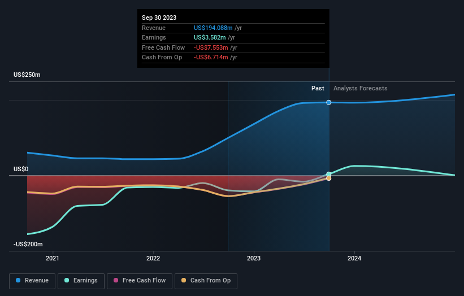Viewport: 464px width, 296px height.
Task: Click the Revenue row label in tooltip
Action: [154, 28]
